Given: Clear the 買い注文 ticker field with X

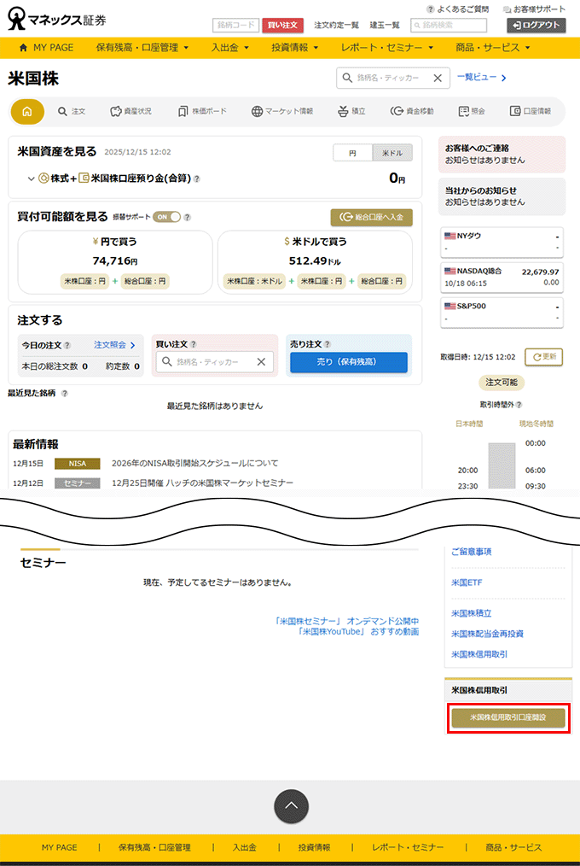Looking at the screenshot, I should (x=261, y=362).
